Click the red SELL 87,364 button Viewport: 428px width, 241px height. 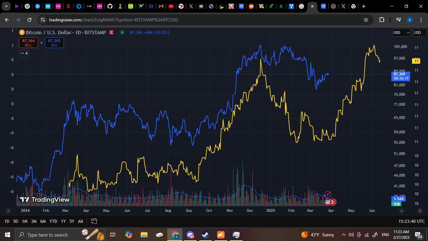tap(29, 43)
